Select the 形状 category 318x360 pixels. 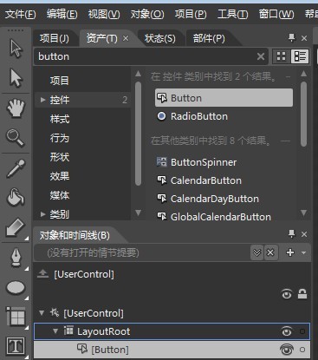pyautogui.click(x=60, y=157)
